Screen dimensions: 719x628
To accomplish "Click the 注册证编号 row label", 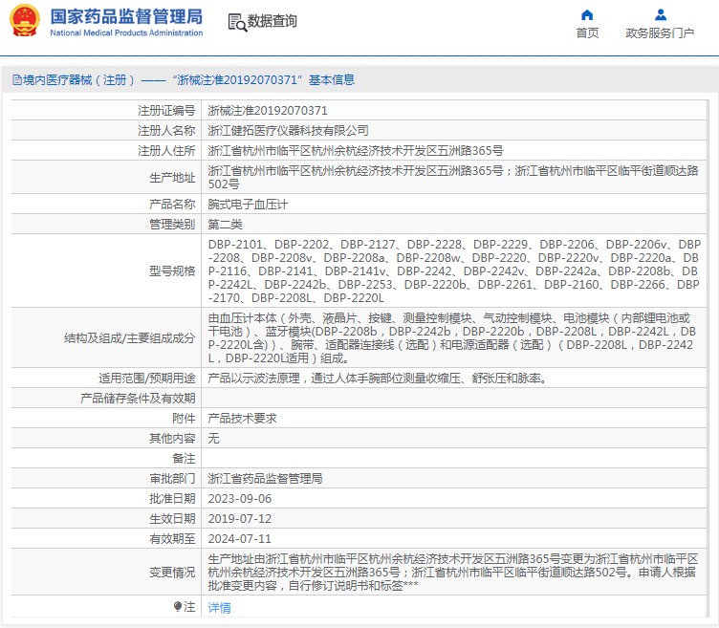I will point(166,111).
